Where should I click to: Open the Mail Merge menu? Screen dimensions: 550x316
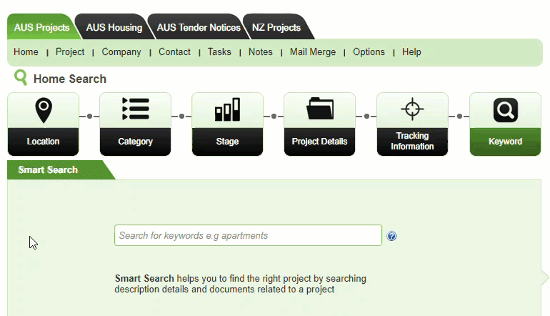click(x=313, y=52)
